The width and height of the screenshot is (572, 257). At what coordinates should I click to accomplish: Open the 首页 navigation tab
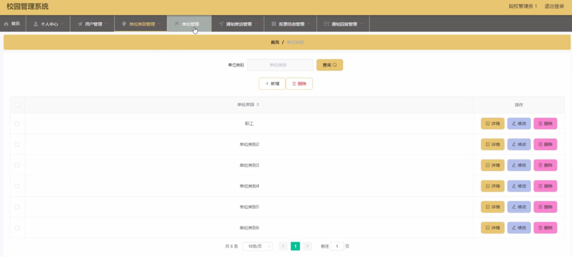tap(13, 24)
